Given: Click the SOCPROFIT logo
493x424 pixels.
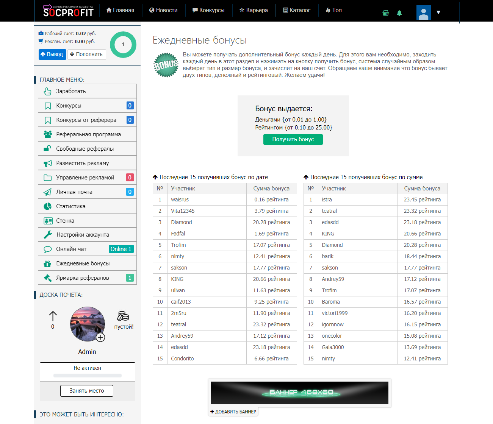Looking at the screenshot, I should (x=68, y=11).
